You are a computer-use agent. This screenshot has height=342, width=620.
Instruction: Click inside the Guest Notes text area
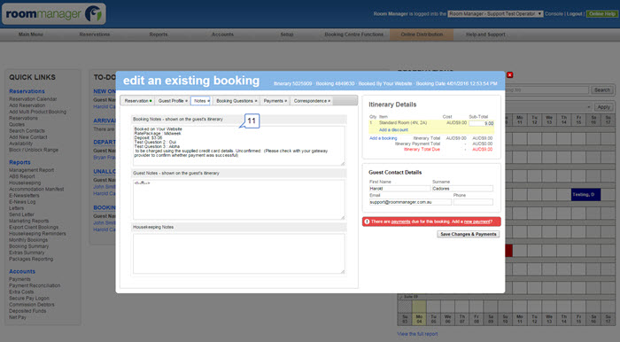point(239,199)
